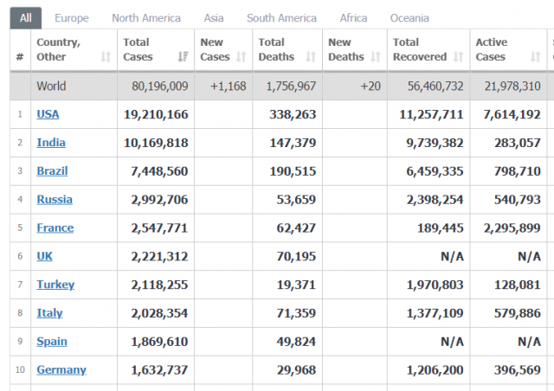Viewport: 554px width, 391px height.
Task: Sort by New Deaths arrows icon
Action: pos(375,56)
